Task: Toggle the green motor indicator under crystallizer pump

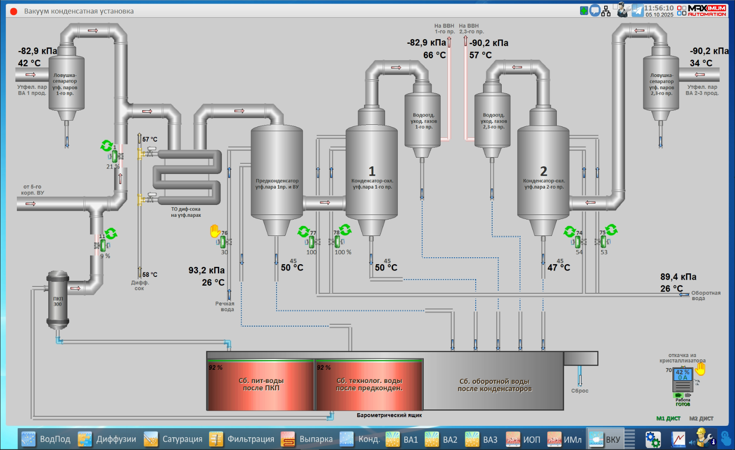Action: tap(678, 395)
